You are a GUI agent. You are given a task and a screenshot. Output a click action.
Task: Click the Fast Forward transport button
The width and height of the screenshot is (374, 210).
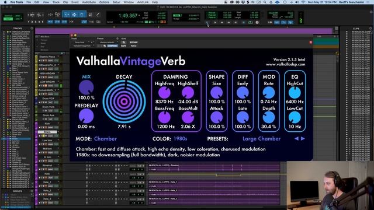[x=228, y=22]
